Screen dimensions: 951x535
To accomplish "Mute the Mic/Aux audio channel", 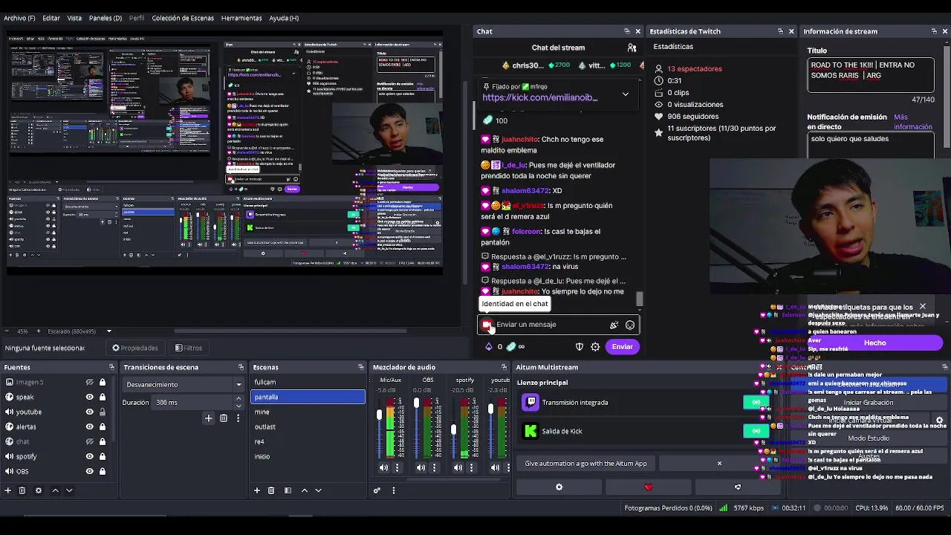I will coord(383,467).
